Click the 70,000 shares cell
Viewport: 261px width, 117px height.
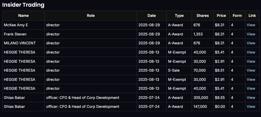tap(199, 70)
